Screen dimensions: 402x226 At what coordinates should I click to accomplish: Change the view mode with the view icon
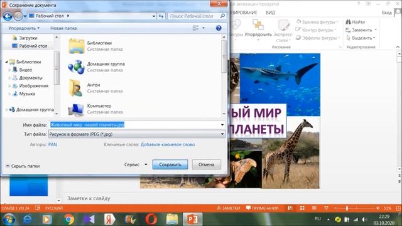(x=195, y=28)
